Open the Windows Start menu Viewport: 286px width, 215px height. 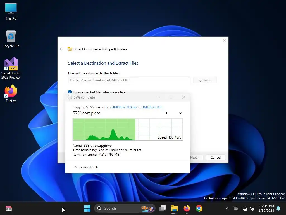point(87,208)
